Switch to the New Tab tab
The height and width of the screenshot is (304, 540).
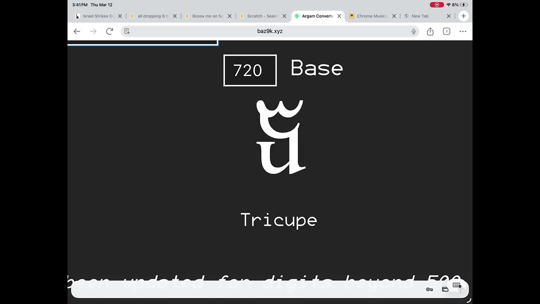coord(420,16)
